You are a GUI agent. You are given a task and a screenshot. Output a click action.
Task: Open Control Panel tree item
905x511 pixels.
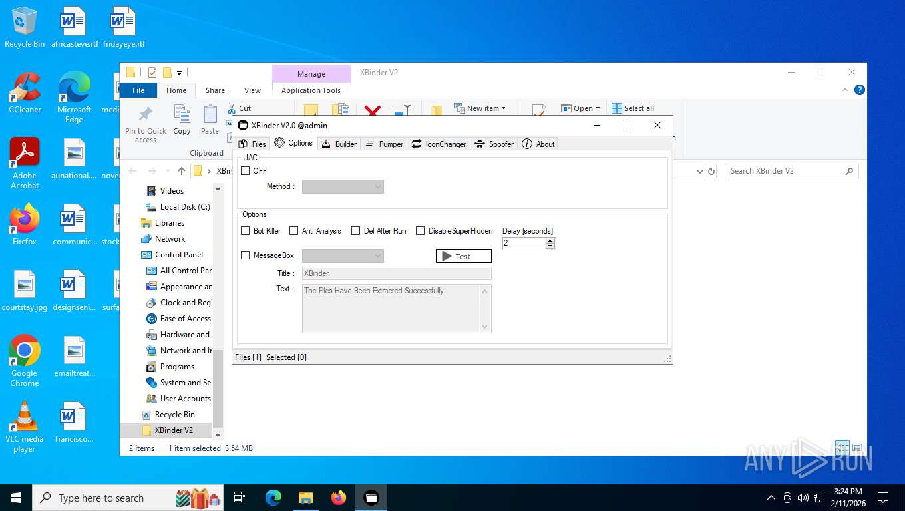178,255
